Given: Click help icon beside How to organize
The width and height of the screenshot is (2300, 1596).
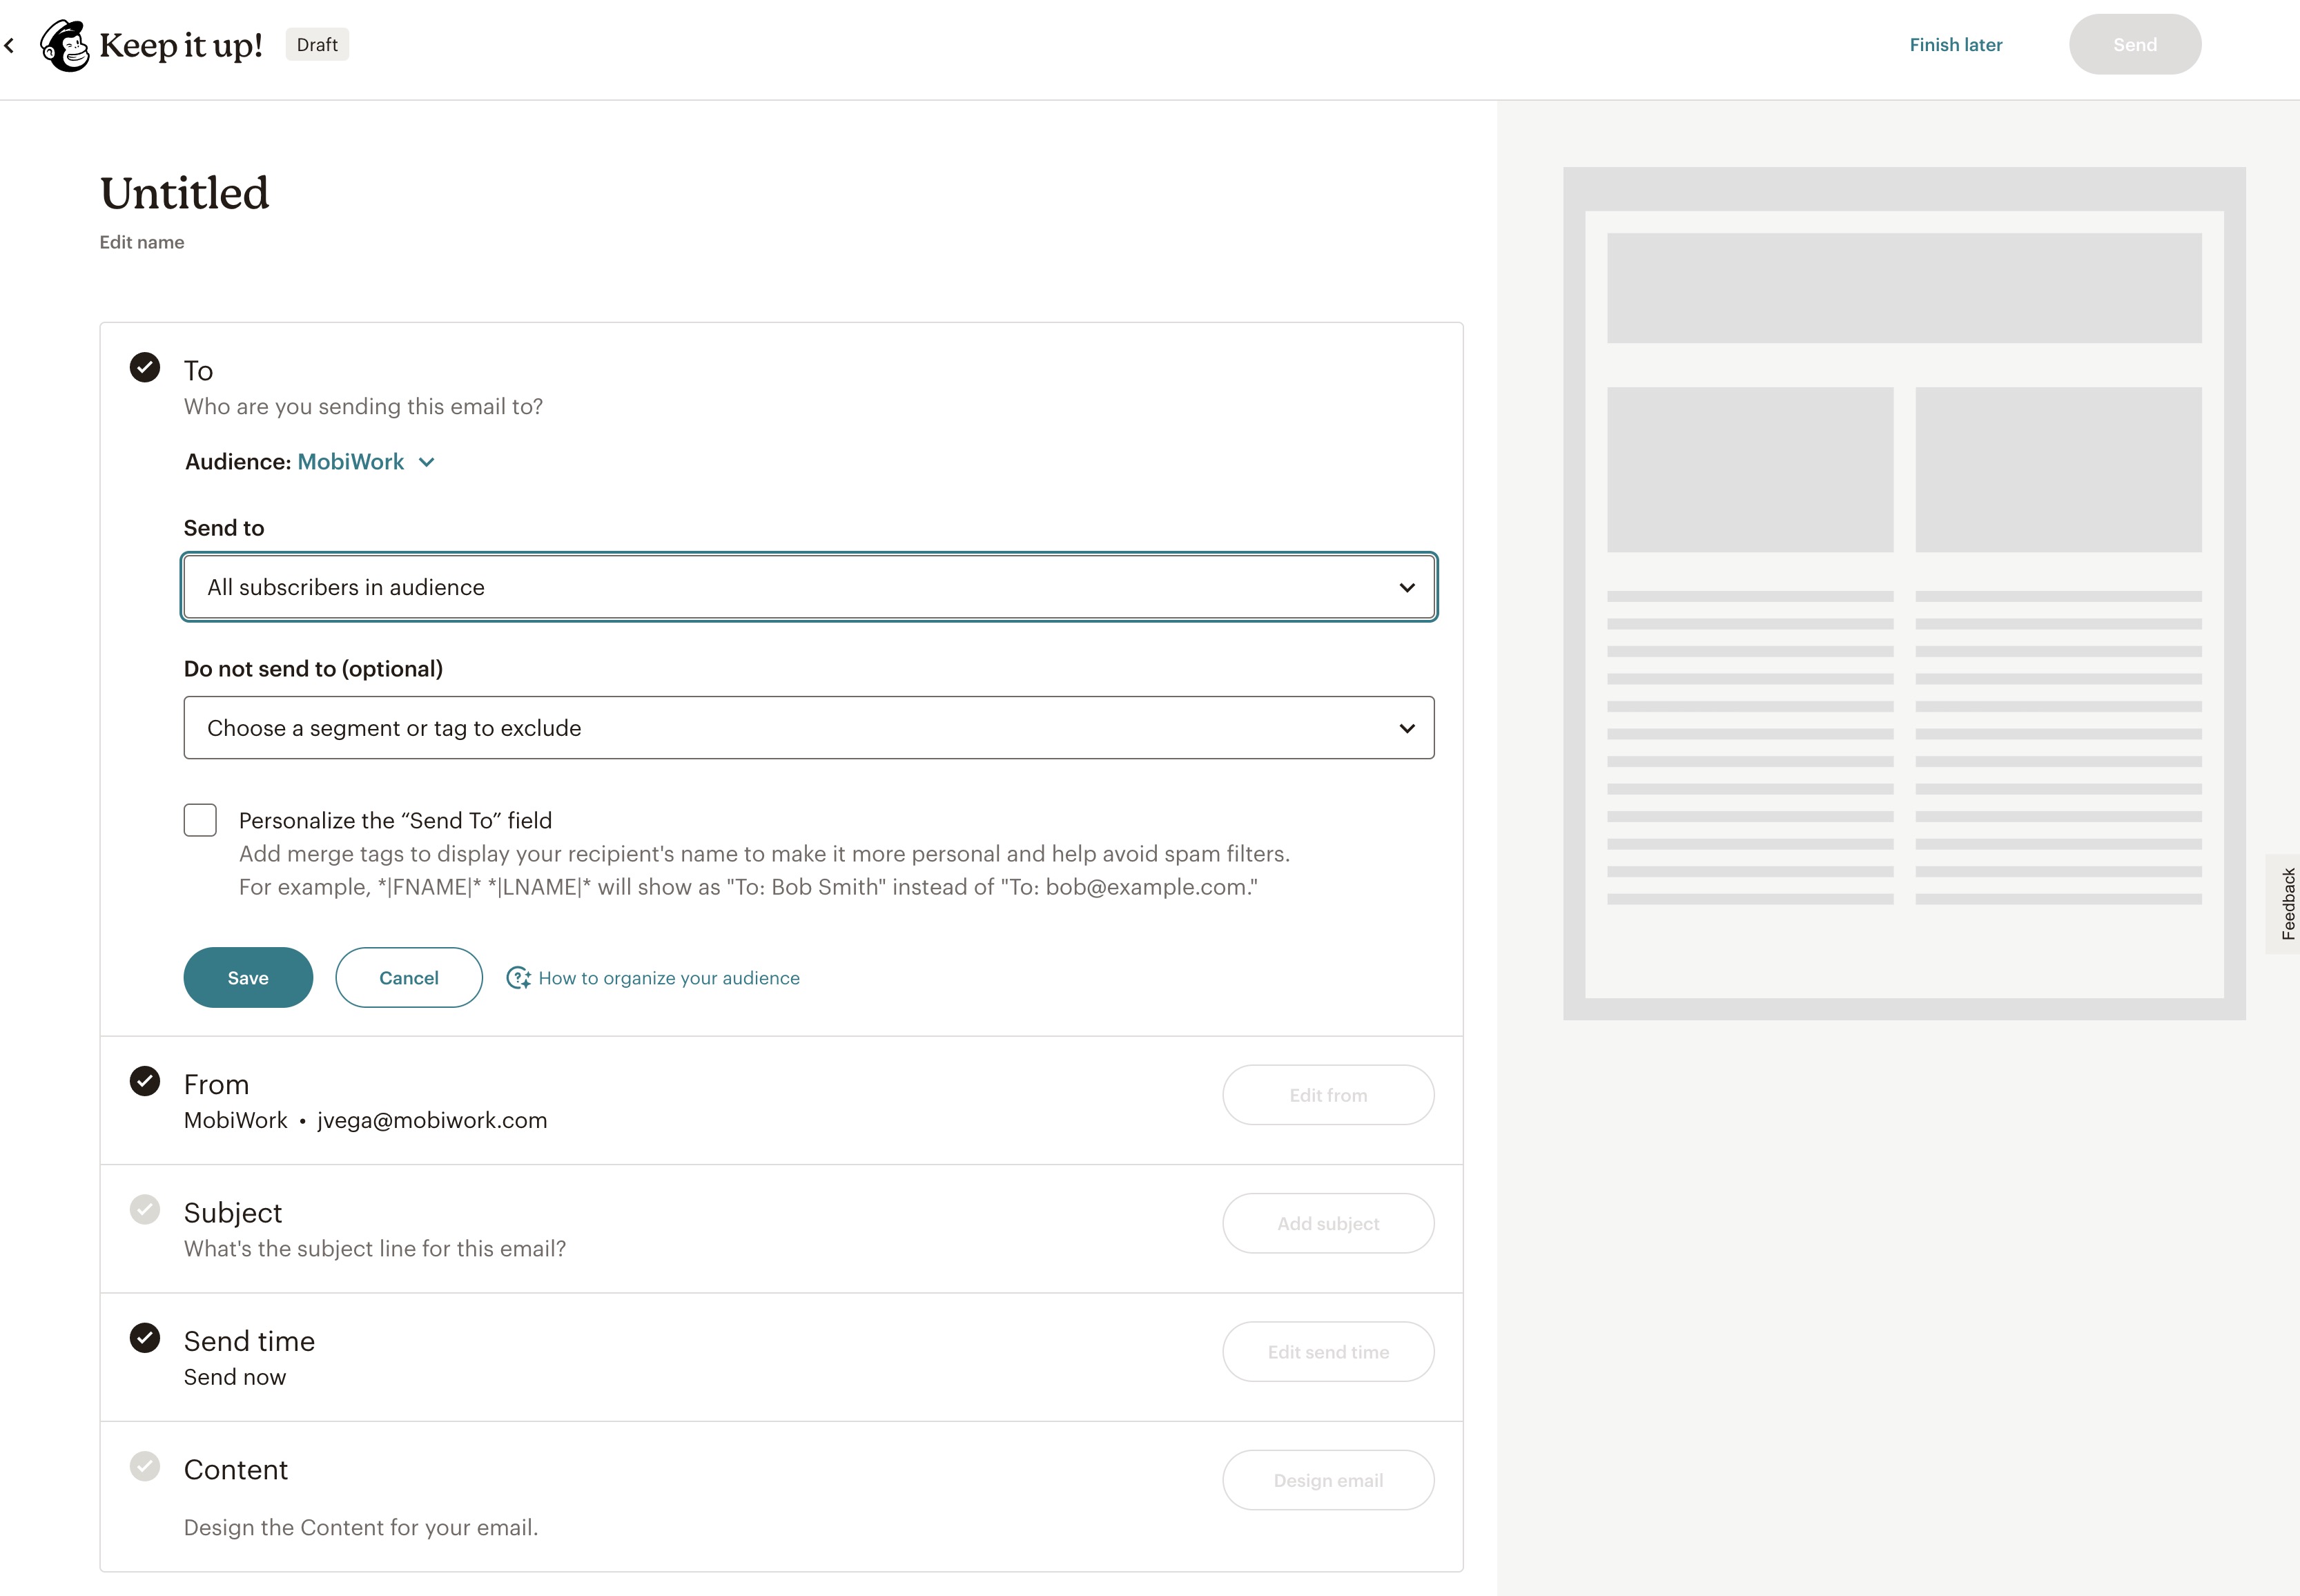Looking at the screenshot, I should (518, 978).
